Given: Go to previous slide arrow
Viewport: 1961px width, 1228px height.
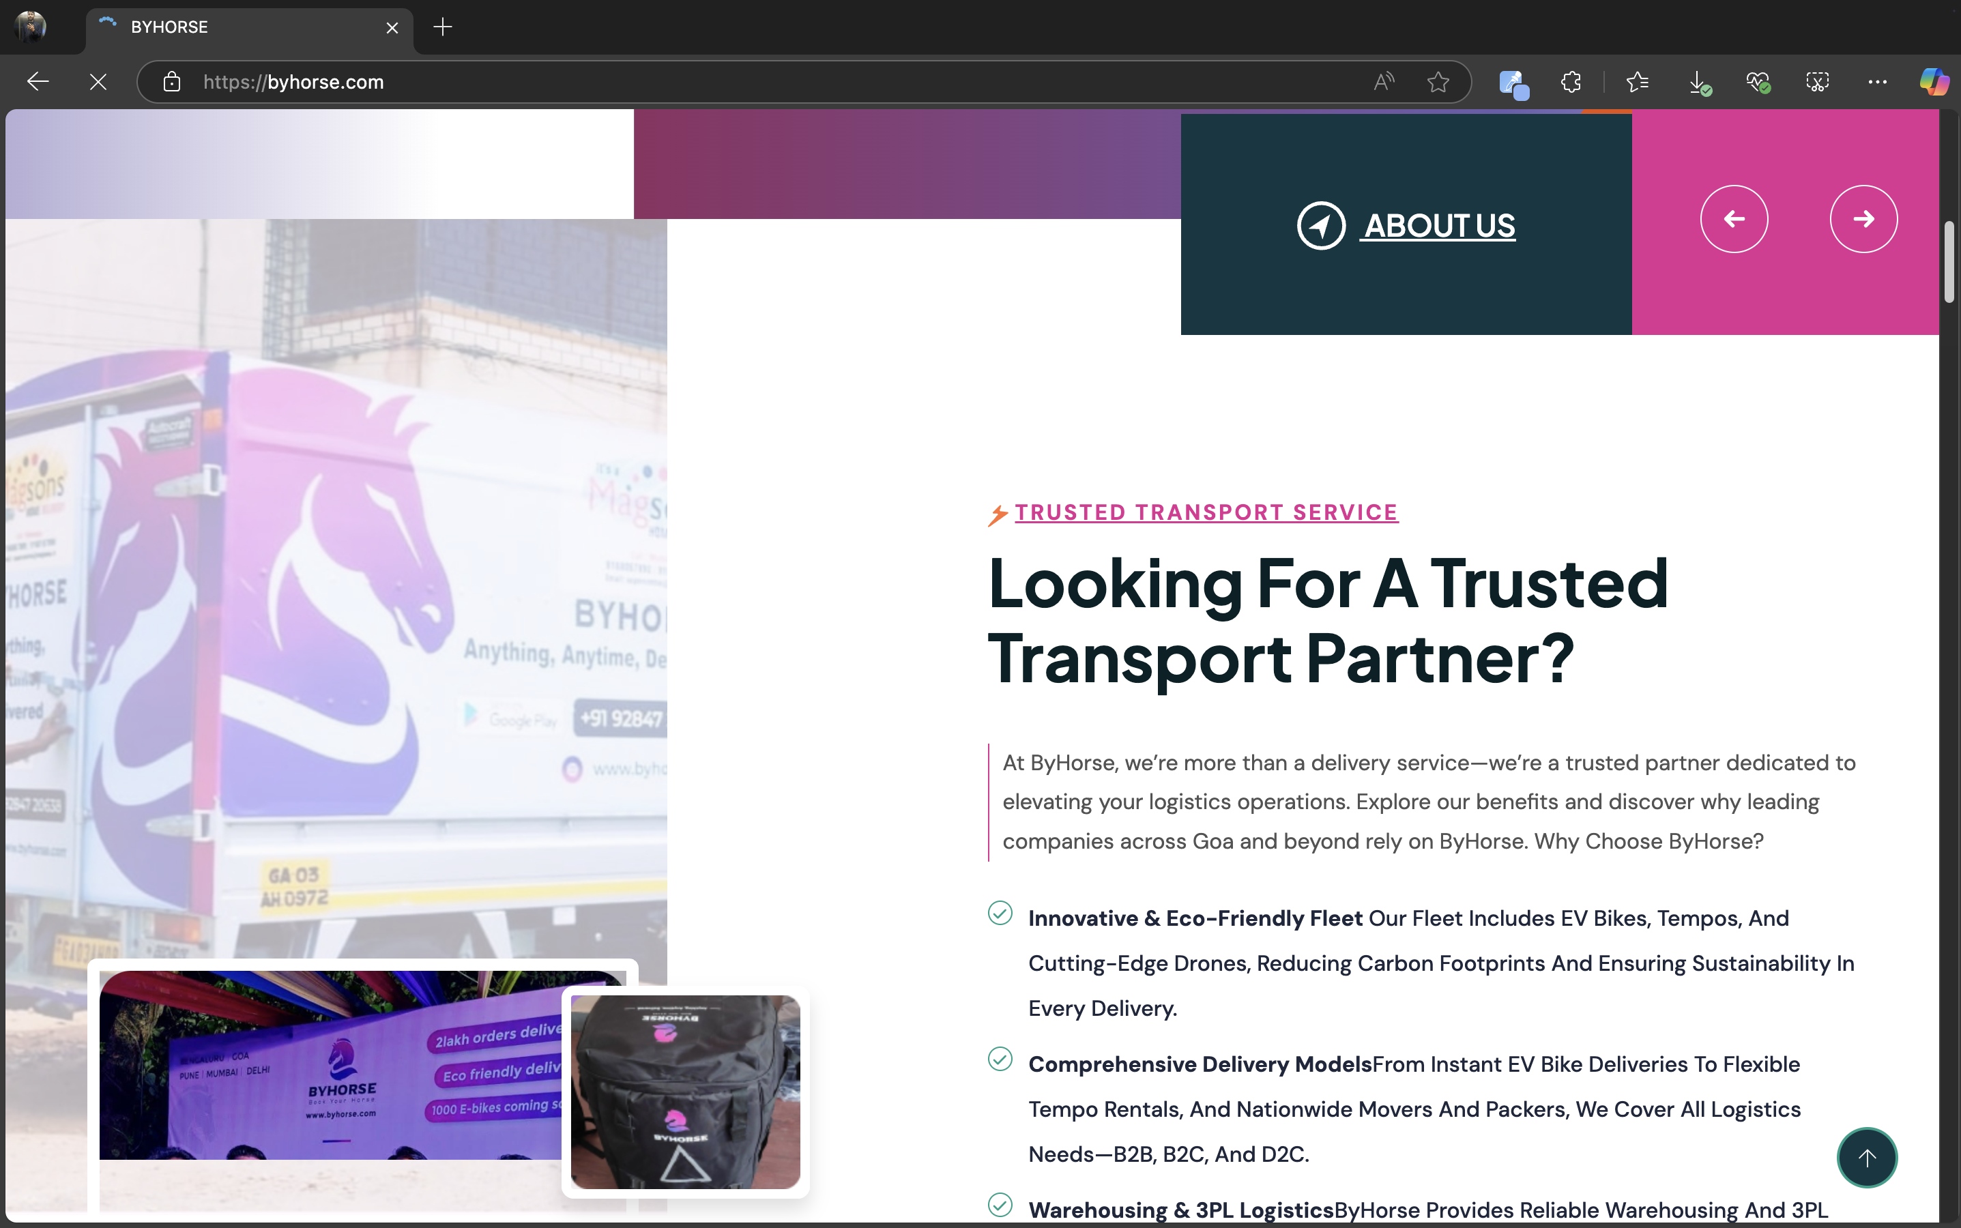Looking at the screenshot, I should coord(1734,218).
